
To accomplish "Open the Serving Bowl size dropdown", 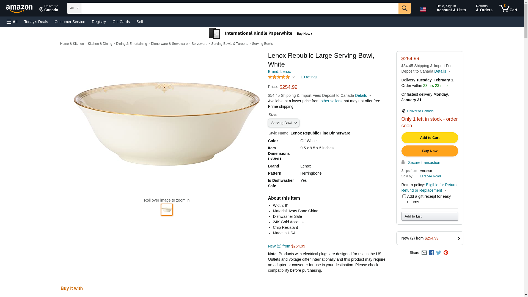I will click(284, 123).
